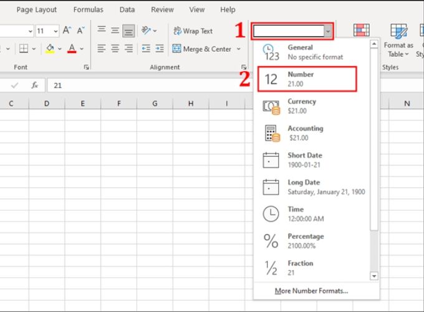
Task: Apply yellow Fill Color
Action: pyautogui.click(x=50, y=49)
